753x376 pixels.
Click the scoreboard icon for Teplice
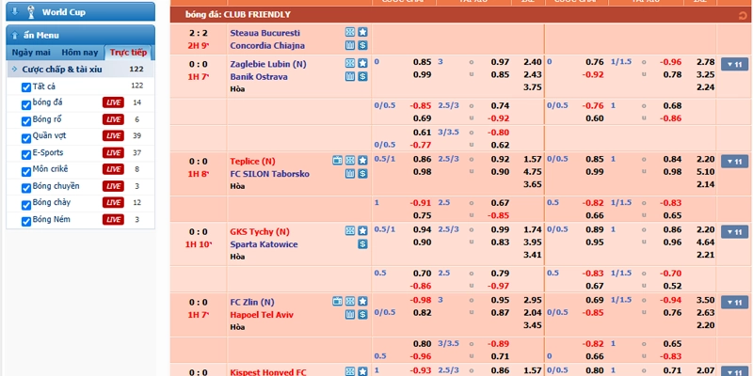[350, 161]
